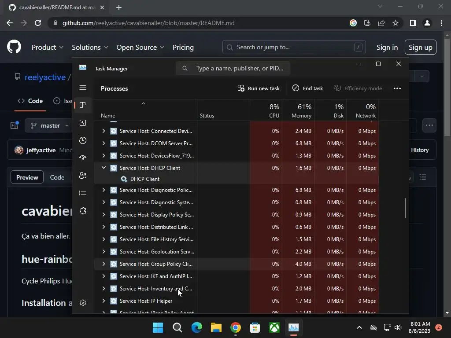
Task: Open the master branch dropdown on GitHub
Action: pyautogui.click(x=49, y=125)
